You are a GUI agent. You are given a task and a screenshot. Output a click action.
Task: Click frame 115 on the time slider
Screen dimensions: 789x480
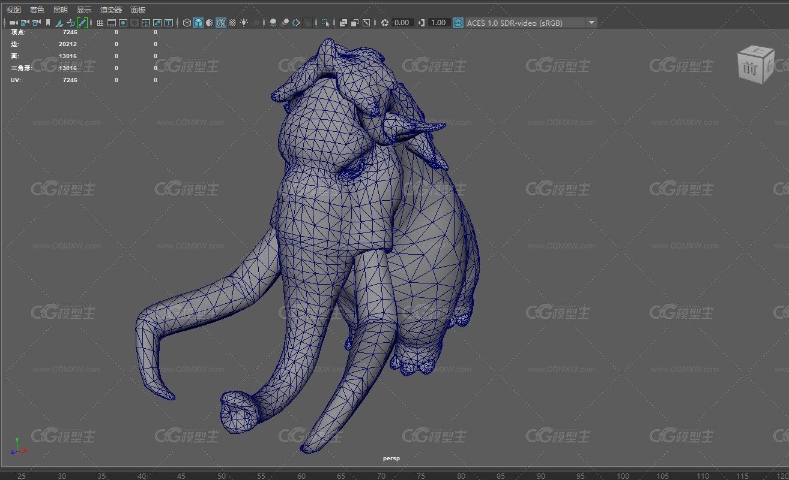coord(743,476)
